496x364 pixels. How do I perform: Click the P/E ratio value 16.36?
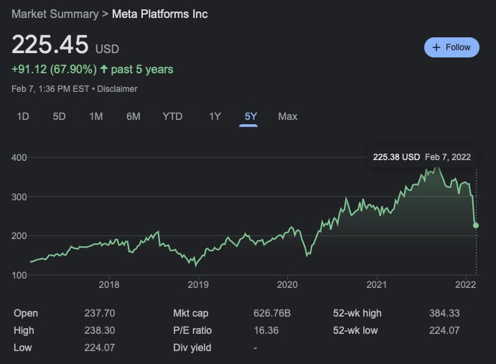pyautogui.click(x=266, y=330)
